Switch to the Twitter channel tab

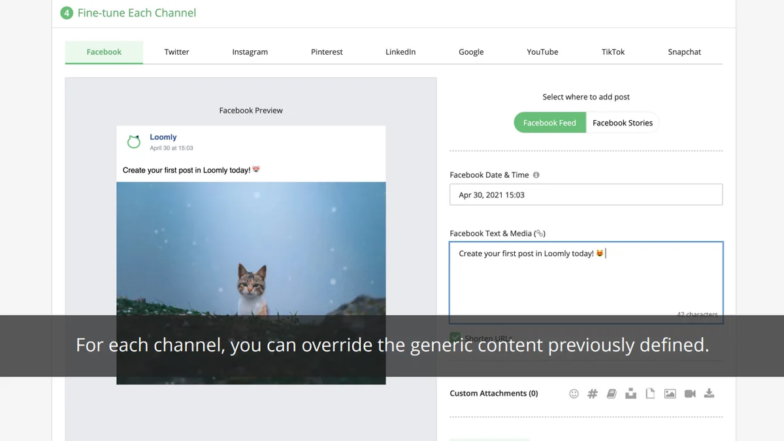tap(176, 52)
